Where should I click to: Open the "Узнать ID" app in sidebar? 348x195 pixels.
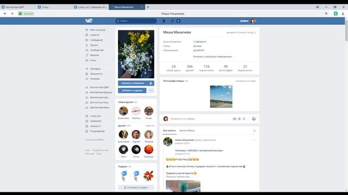click(95, 126)
